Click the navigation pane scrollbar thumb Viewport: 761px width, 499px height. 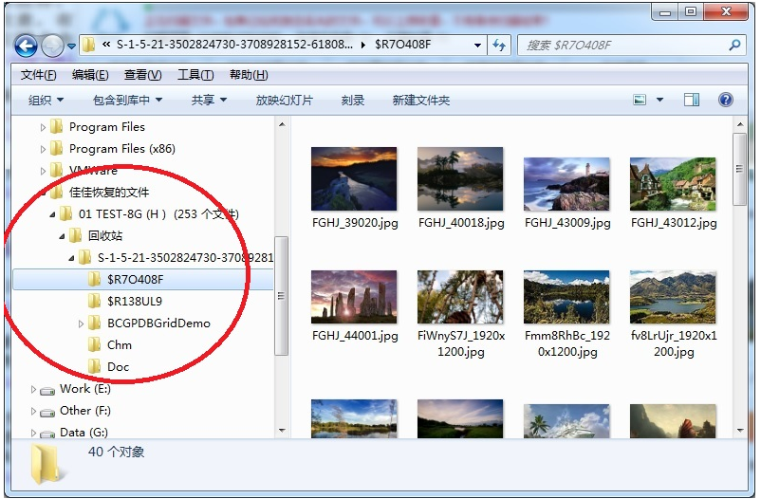coord(282,296)
